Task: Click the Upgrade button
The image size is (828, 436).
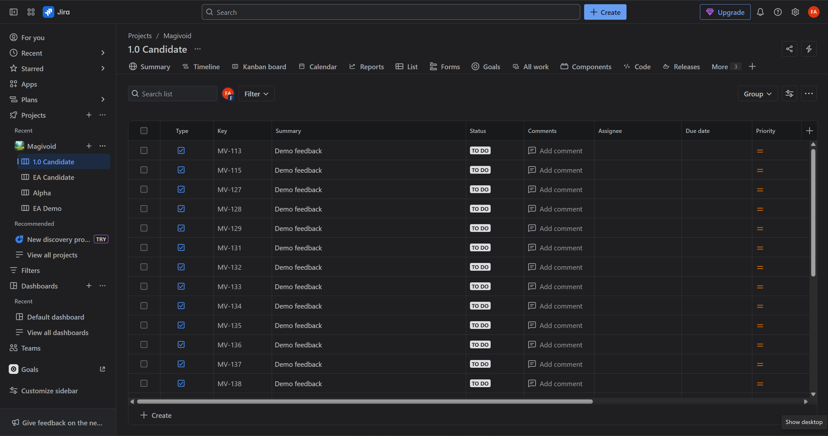Action: [725, 12]
